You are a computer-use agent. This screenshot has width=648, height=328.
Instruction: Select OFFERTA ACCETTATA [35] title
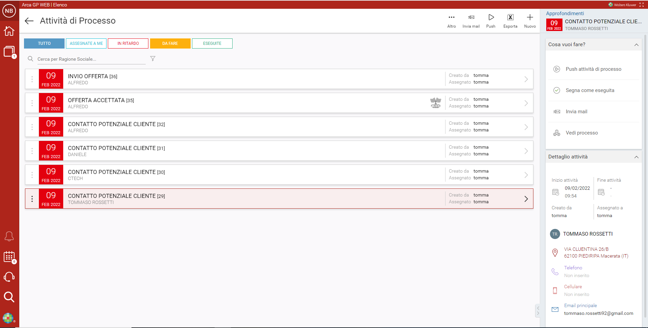[x=101, y=100]
